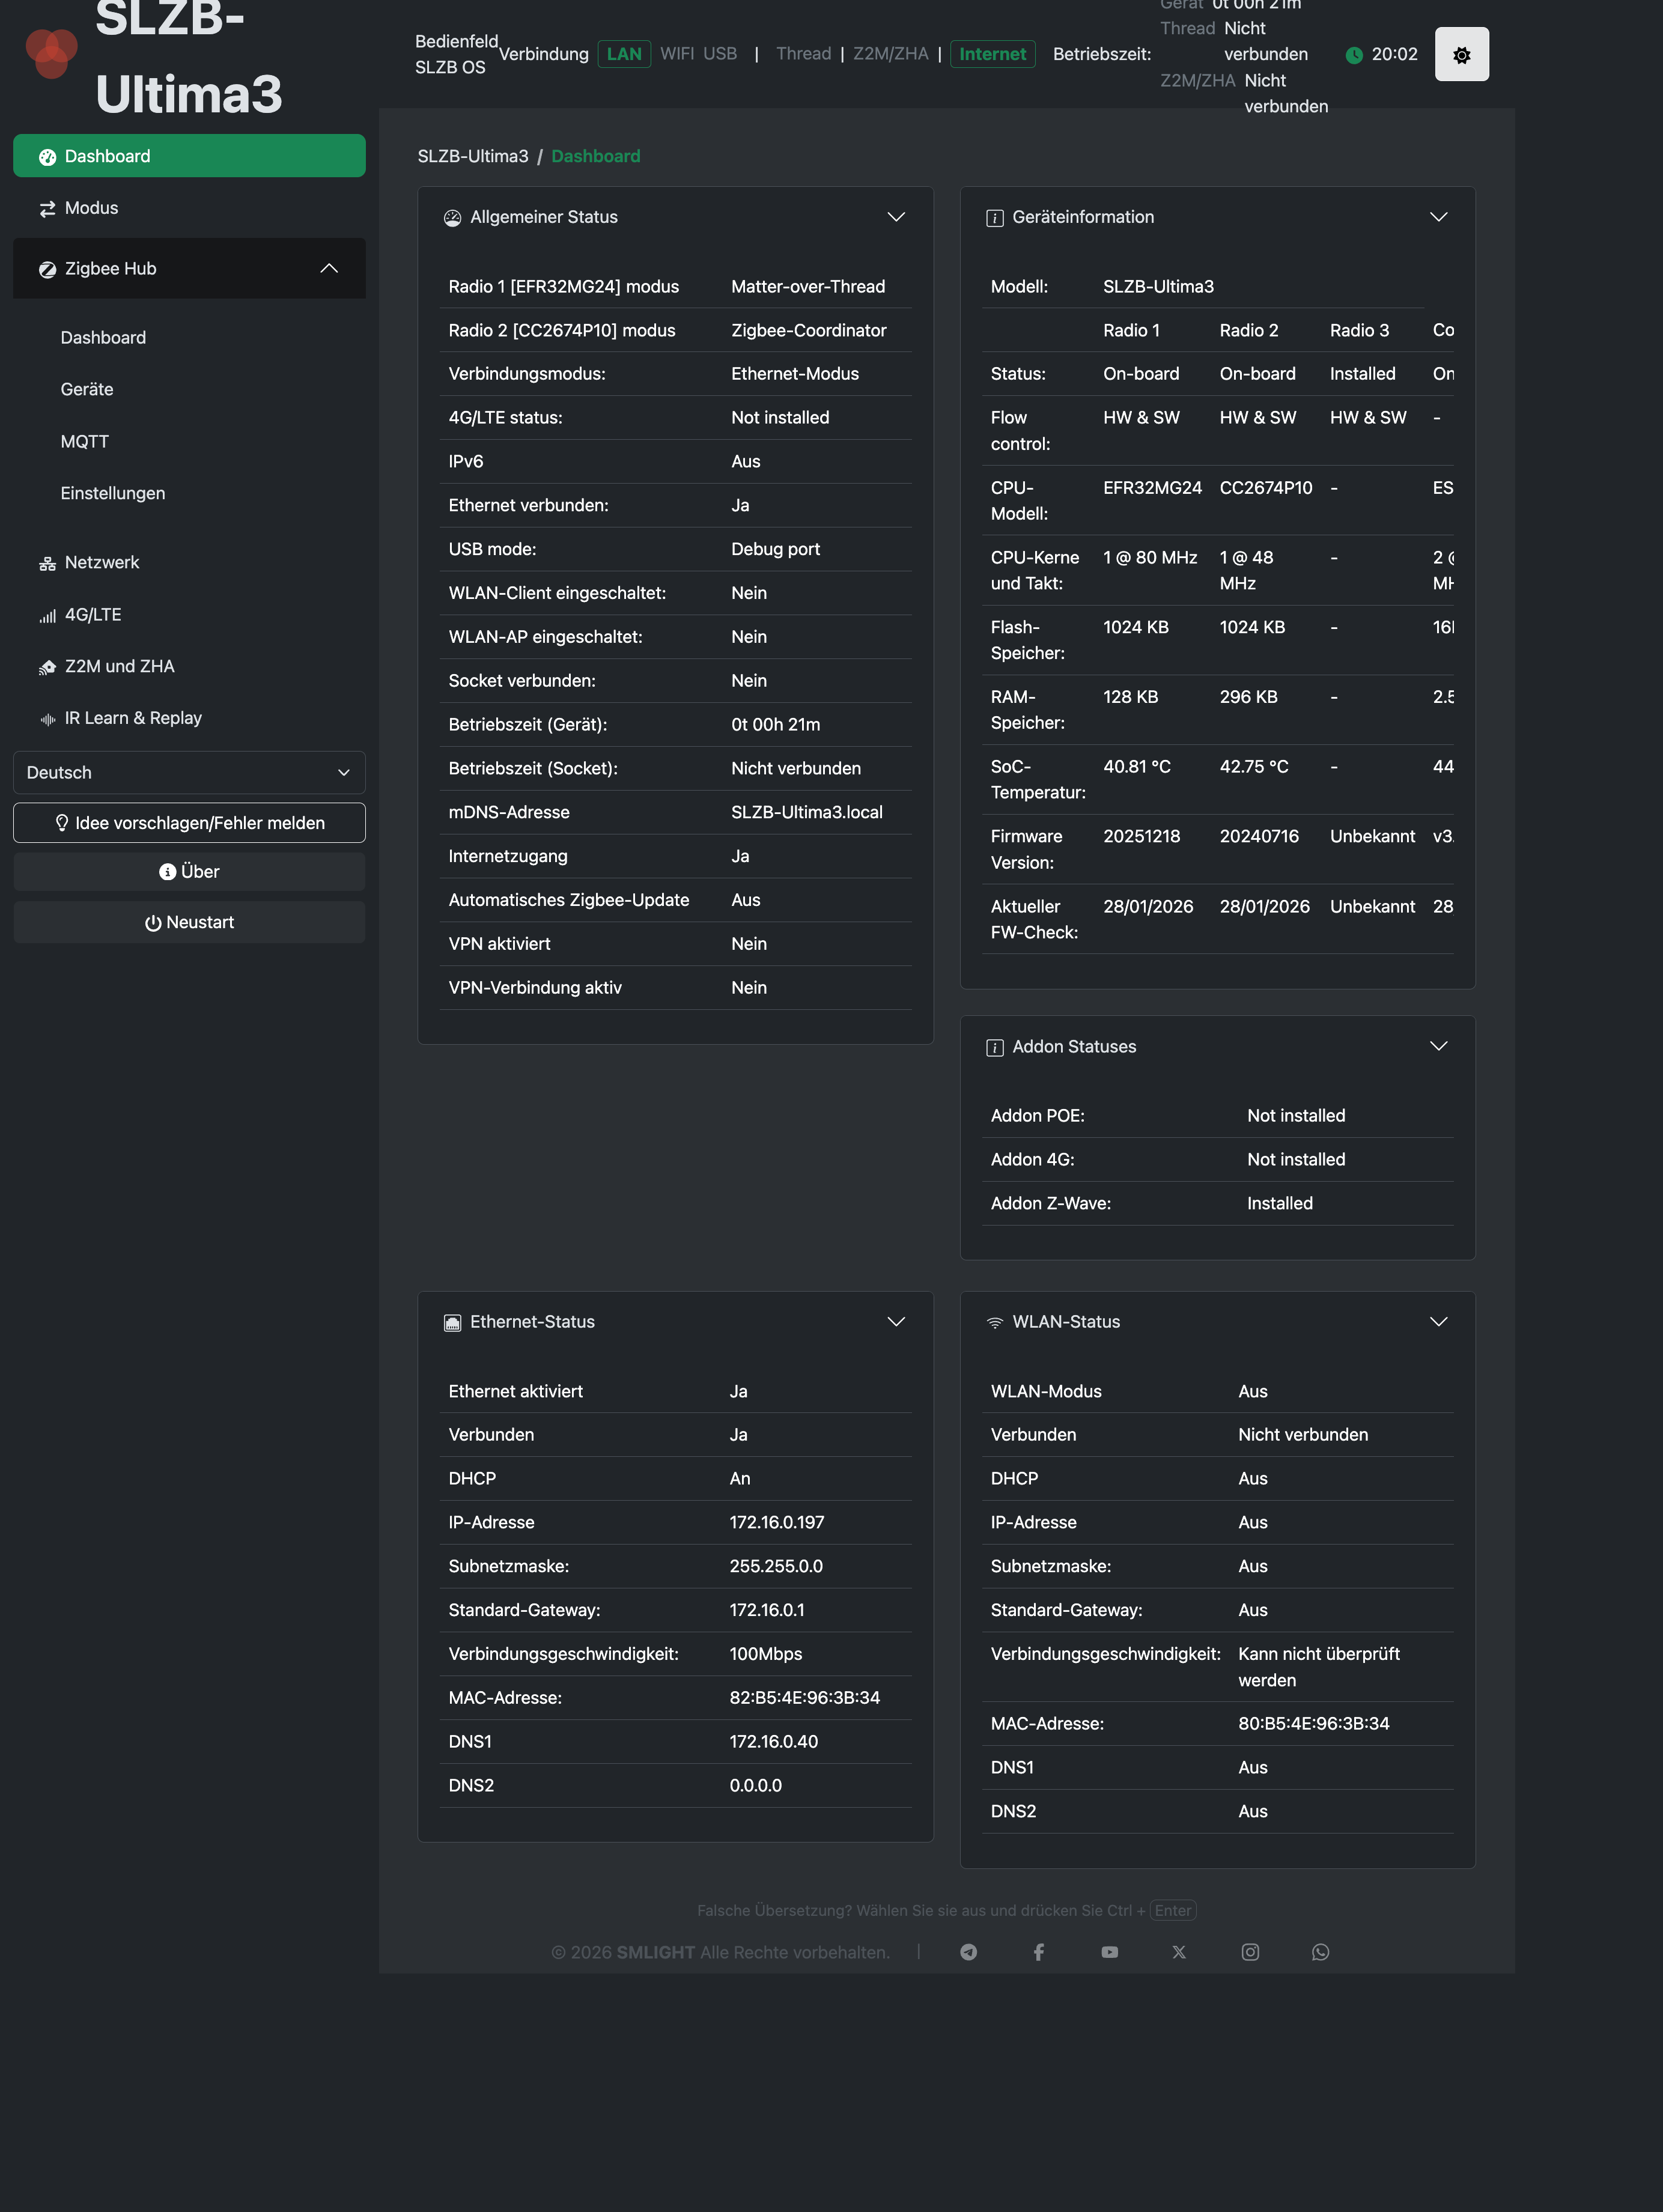1663x2212 pixels.
Task: Click the clock icon beside 20:02
Action: point(1354,55)
